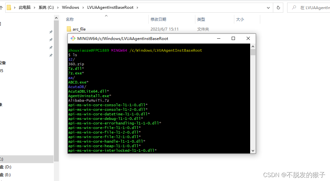Viewport: 330px width, 181px height.
Task: Maximize the MINGW64 terminal window
Action: 233,38
